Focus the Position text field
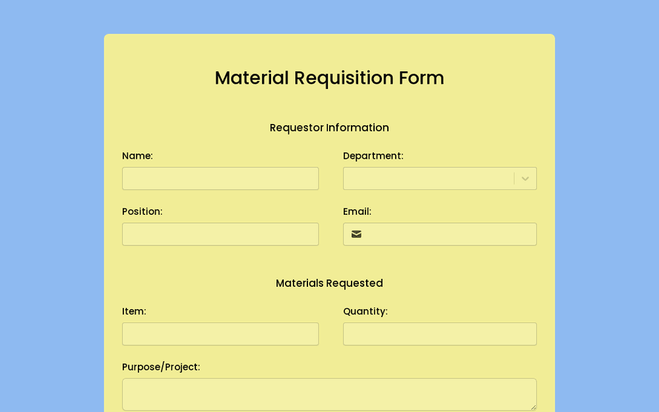 click(x=220, y=234)
